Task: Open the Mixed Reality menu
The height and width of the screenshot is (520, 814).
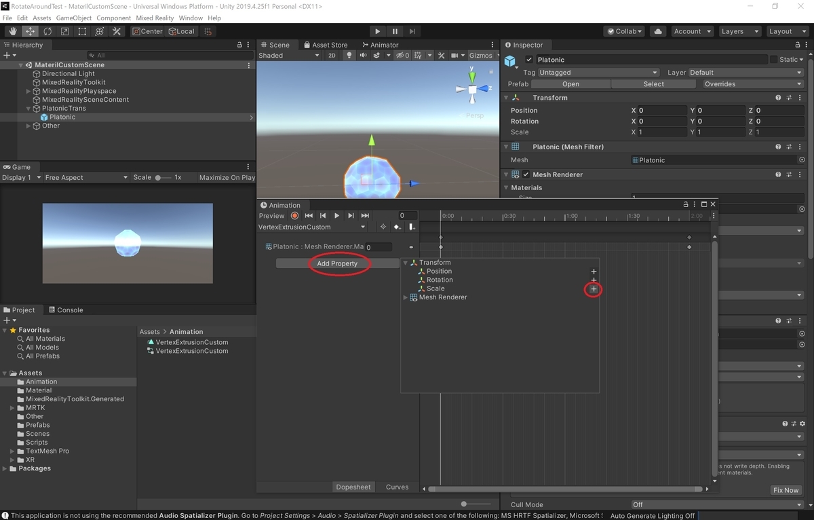Action: [155, 18]
